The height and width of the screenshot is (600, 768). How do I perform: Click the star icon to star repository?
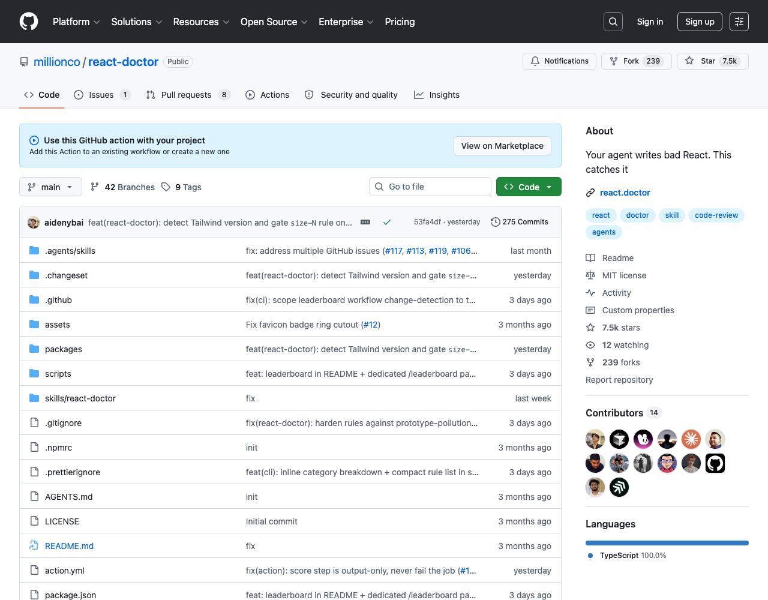click(689, 61)
